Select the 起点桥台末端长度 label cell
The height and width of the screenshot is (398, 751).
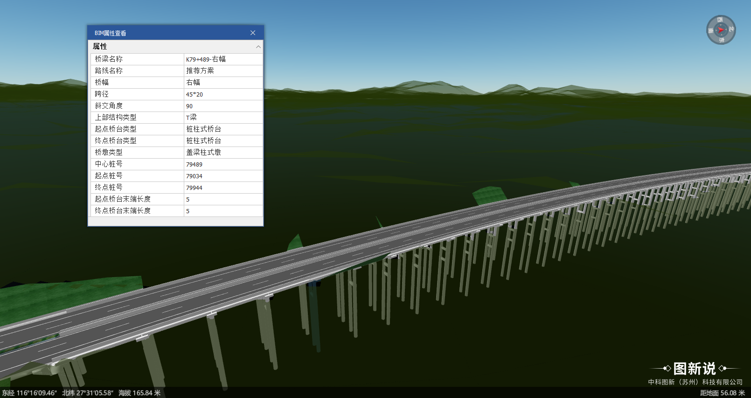pyautogui.click(x=137, y=199)
